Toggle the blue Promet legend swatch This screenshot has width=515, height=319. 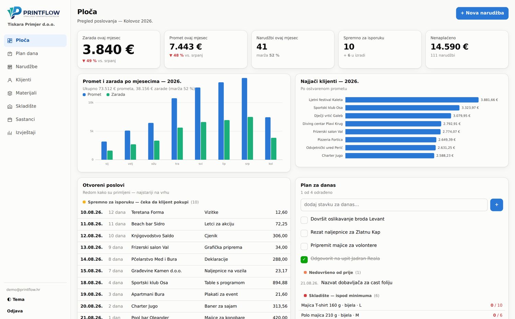pyautogui.click(x=84, y=95)
